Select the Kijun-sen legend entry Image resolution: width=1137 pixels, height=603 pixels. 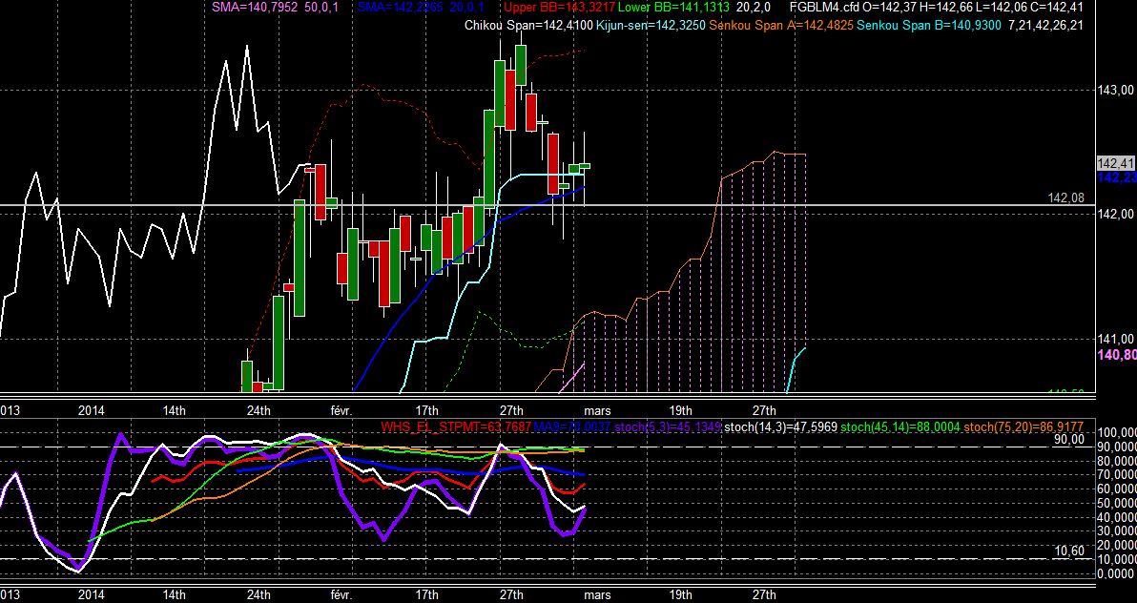650,26
